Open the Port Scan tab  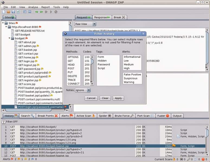point(146,116)
